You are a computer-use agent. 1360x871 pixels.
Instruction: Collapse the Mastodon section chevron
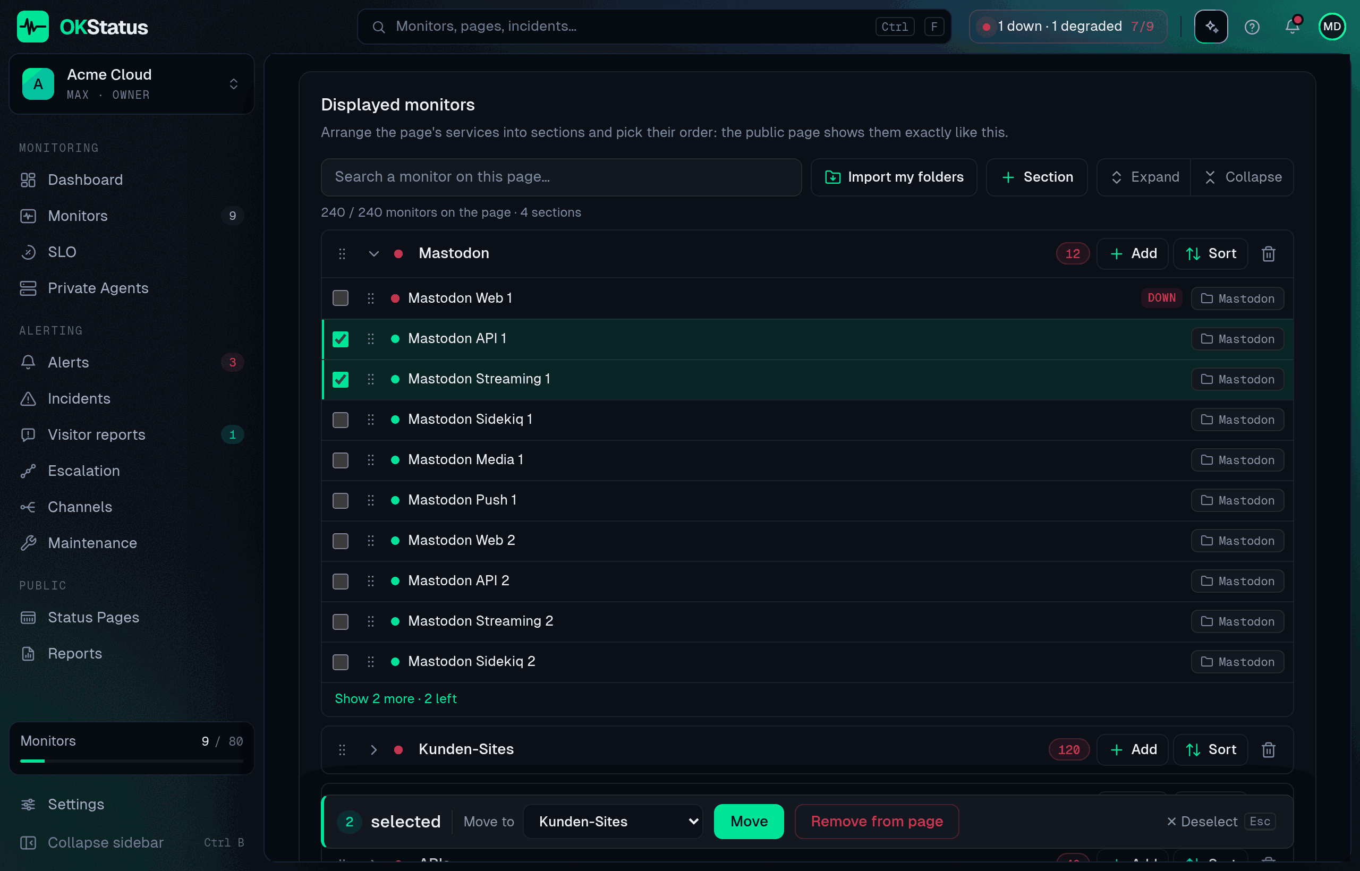(x=373, y=253)
